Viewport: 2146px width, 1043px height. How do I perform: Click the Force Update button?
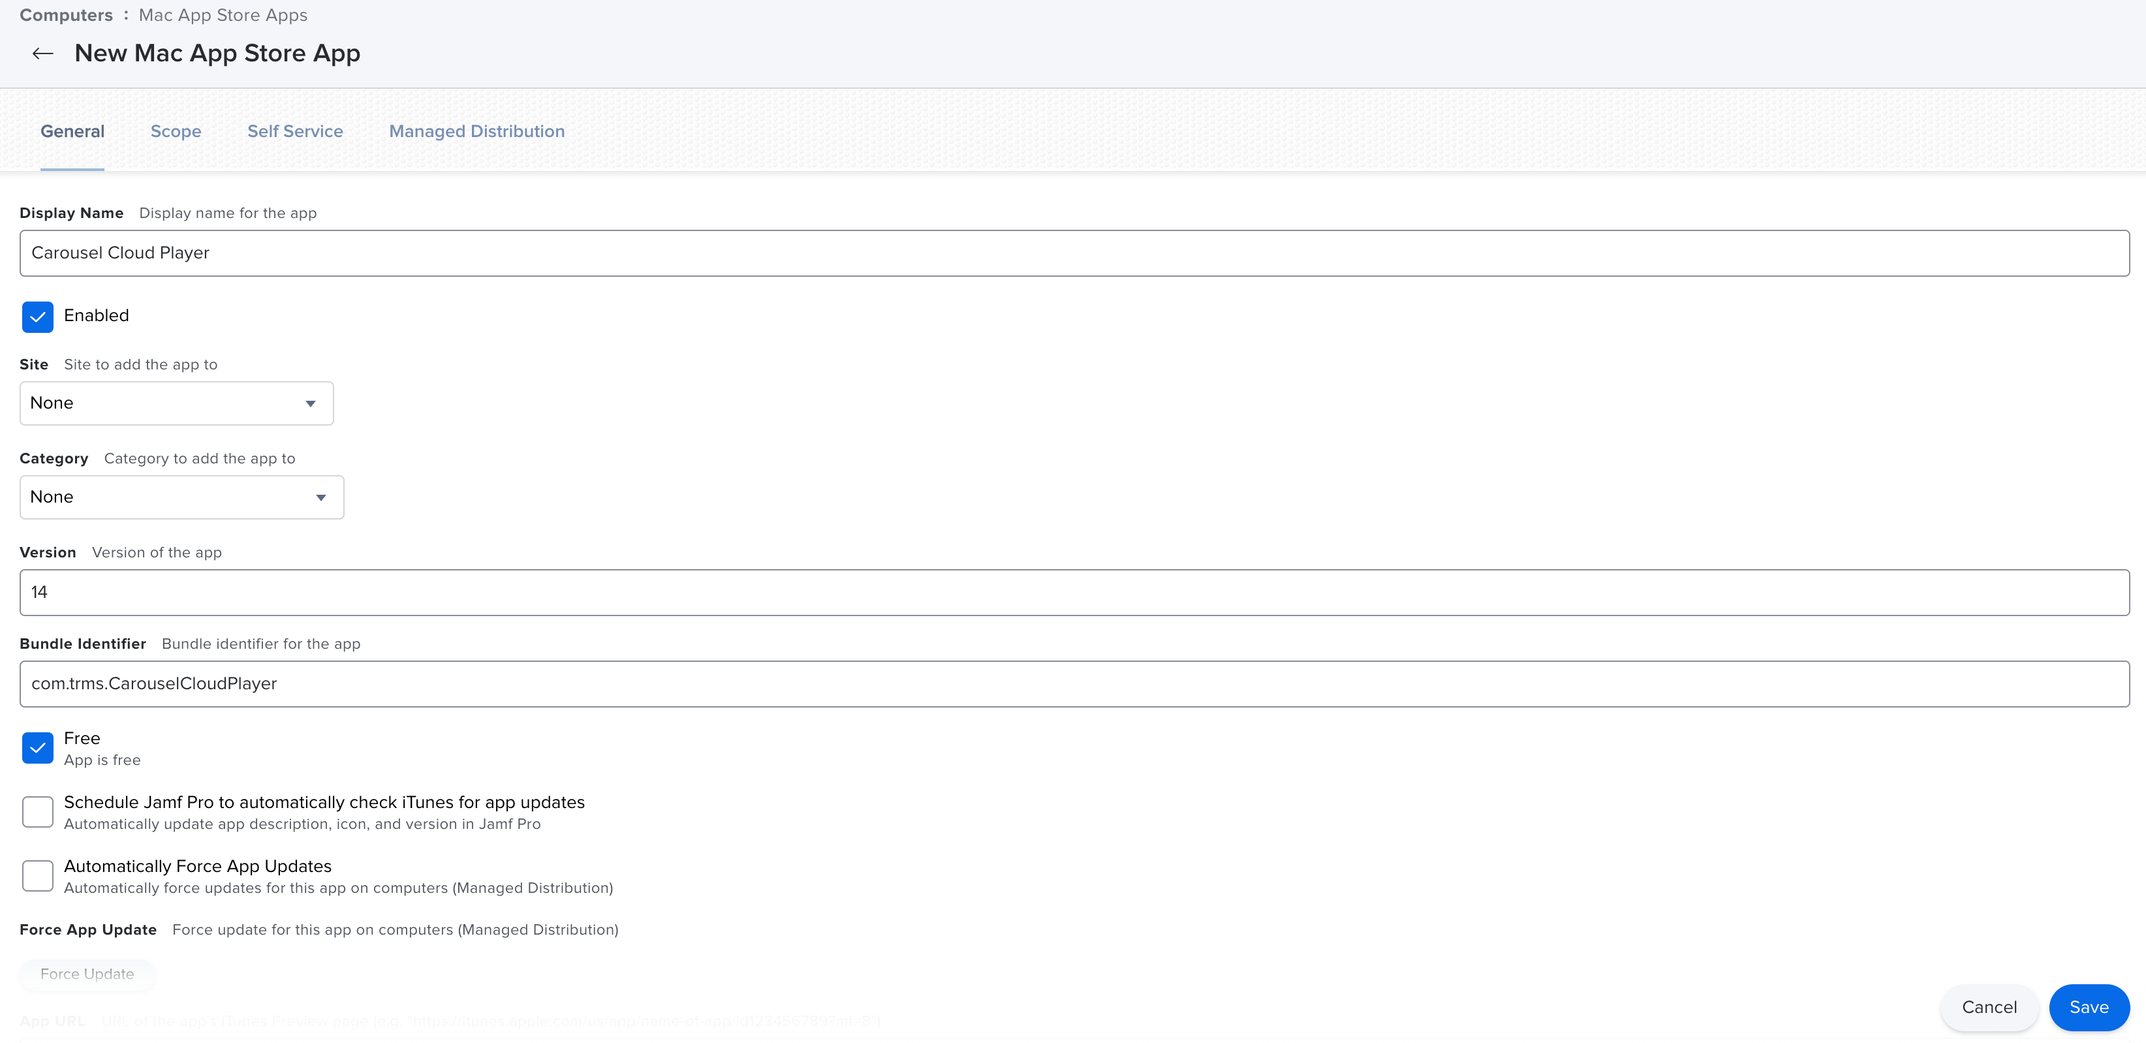coord(87,974)
